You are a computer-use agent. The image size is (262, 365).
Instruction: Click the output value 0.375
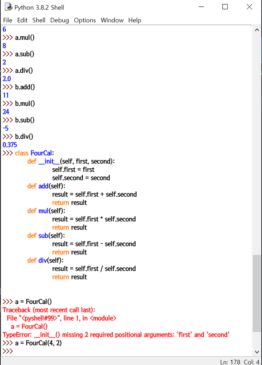click(10, 145)
